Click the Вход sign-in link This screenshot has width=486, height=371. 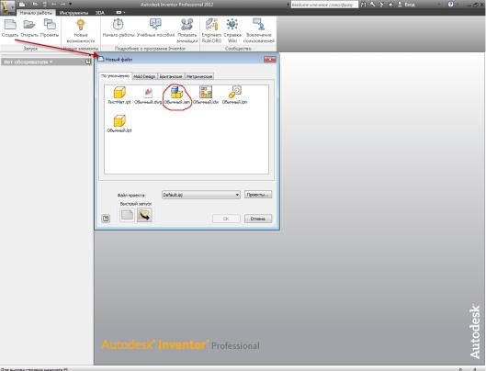[410, 5]
